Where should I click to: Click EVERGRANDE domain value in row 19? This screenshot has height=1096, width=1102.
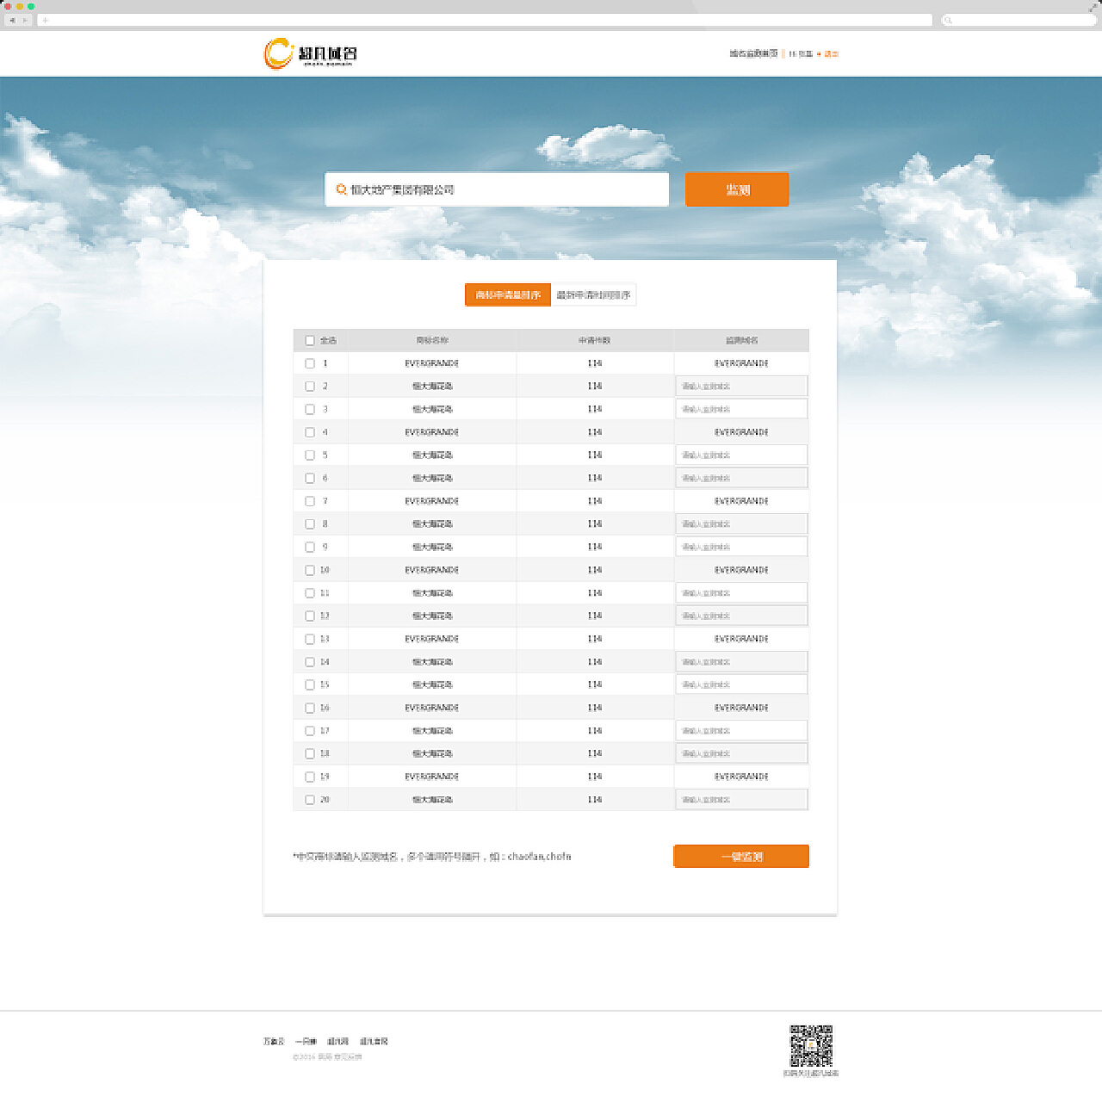coord(741,777)
